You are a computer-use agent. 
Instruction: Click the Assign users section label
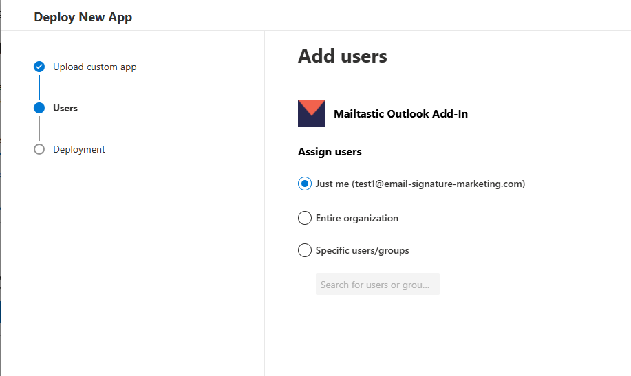[x=330, y=151]
